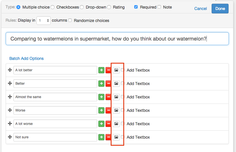The width and height of the screenshot is (236, 152).
Task: Open Batch Add Options link
Action: 26,58
